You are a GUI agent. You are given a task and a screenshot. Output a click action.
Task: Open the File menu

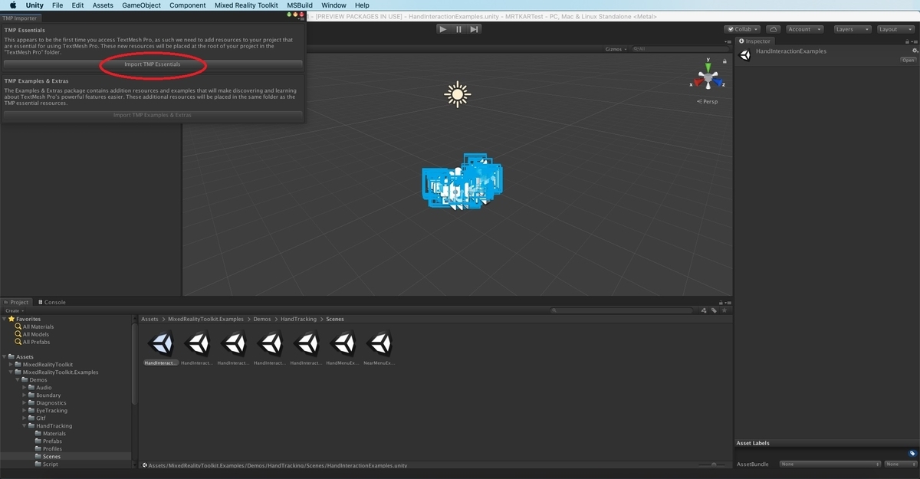[x=58, y=5]
